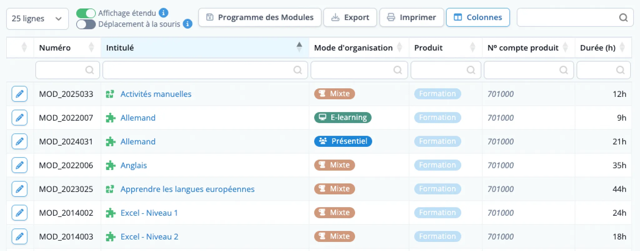This screenshot has height=251, width=640.
Task: Open the Excel - Niveau 1 module link
Action: coord(149,213)
